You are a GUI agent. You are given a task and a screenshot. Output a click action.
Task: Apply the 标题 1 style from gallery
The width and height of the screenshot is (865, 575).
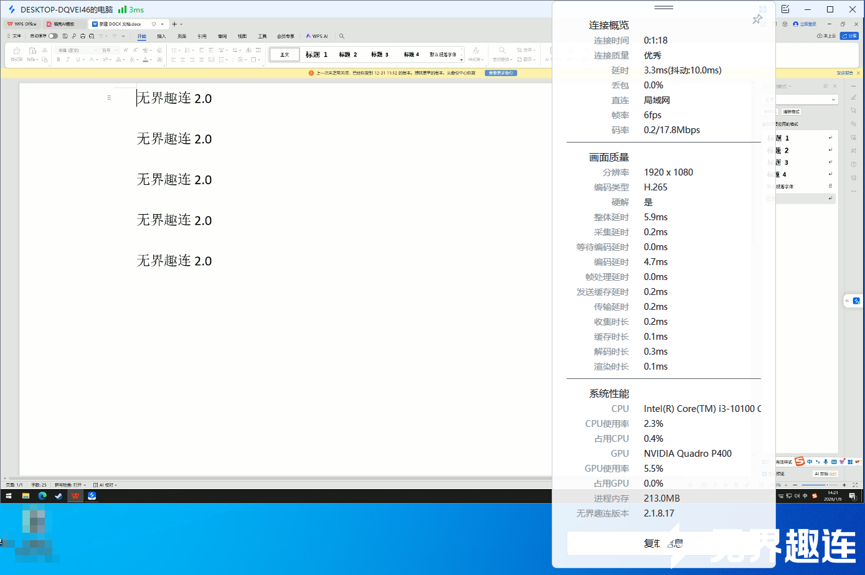(316, 55)
